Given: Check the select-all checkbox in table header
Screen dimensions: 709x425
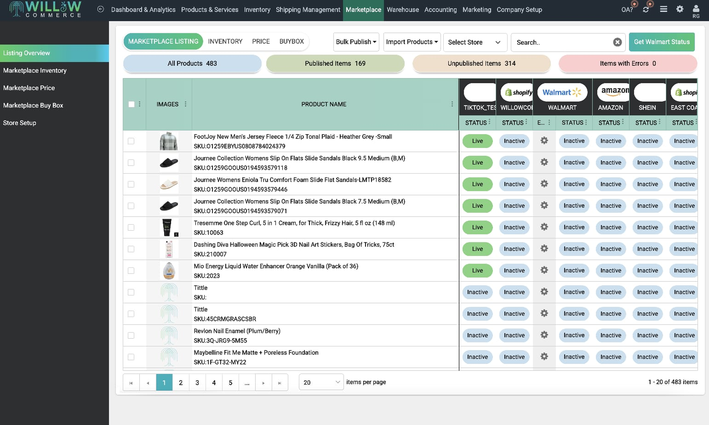Looking at the screenshot, I should coord(132,104).
